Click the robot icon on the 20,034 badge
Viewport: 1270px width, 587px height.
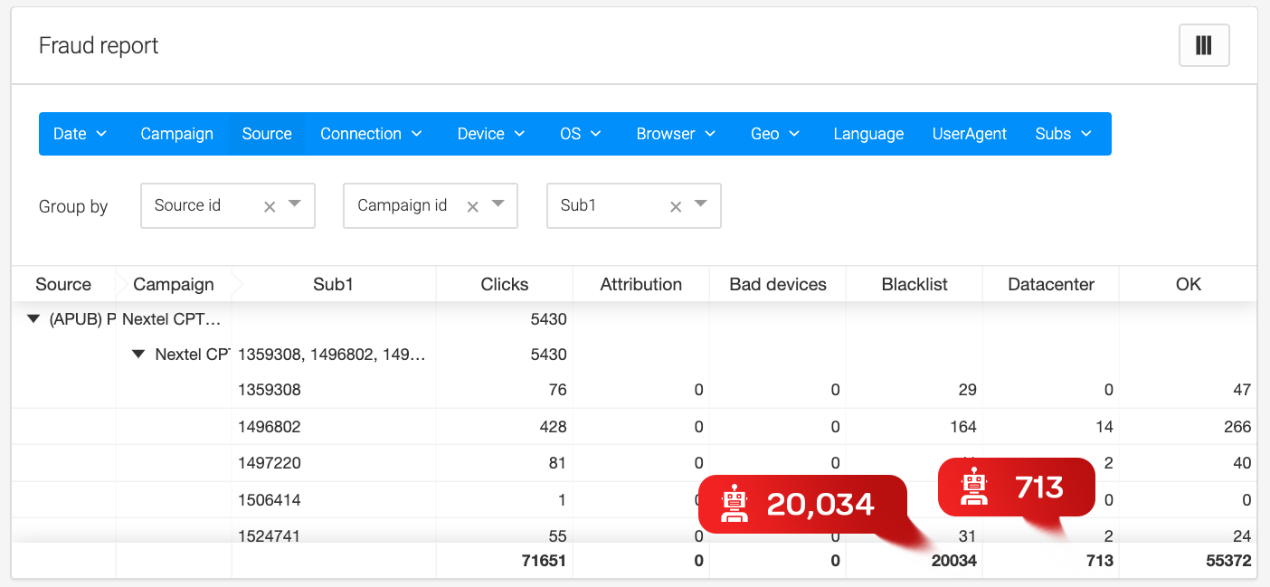coord(734,504)
